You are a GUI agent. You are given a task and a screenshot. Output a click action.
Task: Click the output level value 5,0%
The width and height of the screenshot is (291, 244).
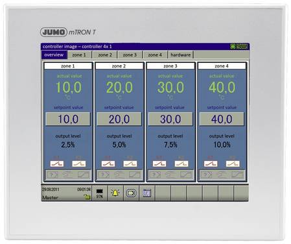(119, 145)
